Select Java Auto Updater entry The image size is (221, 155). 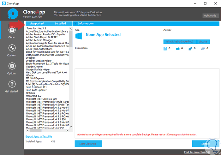pyautogui.click(x=36, y=90)
